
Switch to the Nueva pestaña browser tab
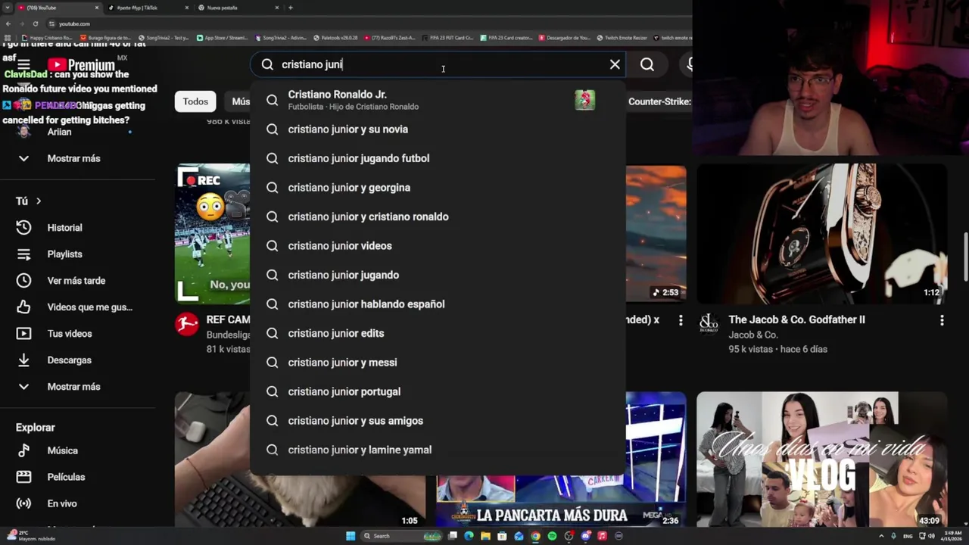point(238,8)
